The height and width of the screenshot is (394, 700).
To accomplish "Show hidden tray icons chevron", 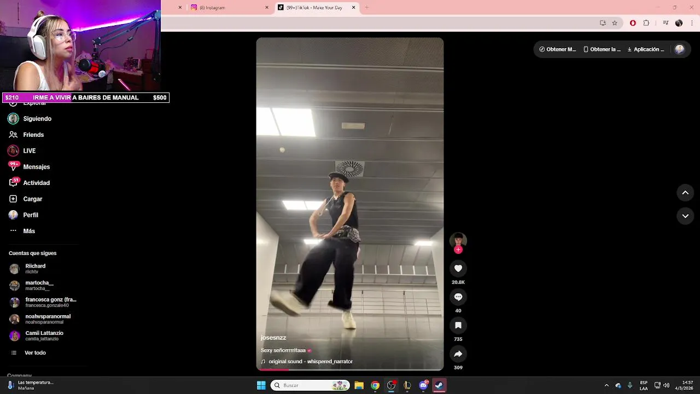I will (606, 385).
